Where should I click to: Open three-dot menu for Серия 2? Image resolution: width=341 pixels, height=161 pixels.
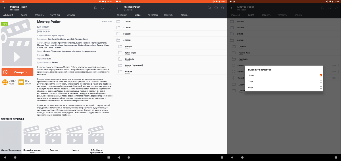click(x=338, y=72)
